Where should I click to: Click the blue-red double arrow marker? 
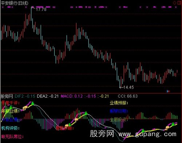point(168,91)
